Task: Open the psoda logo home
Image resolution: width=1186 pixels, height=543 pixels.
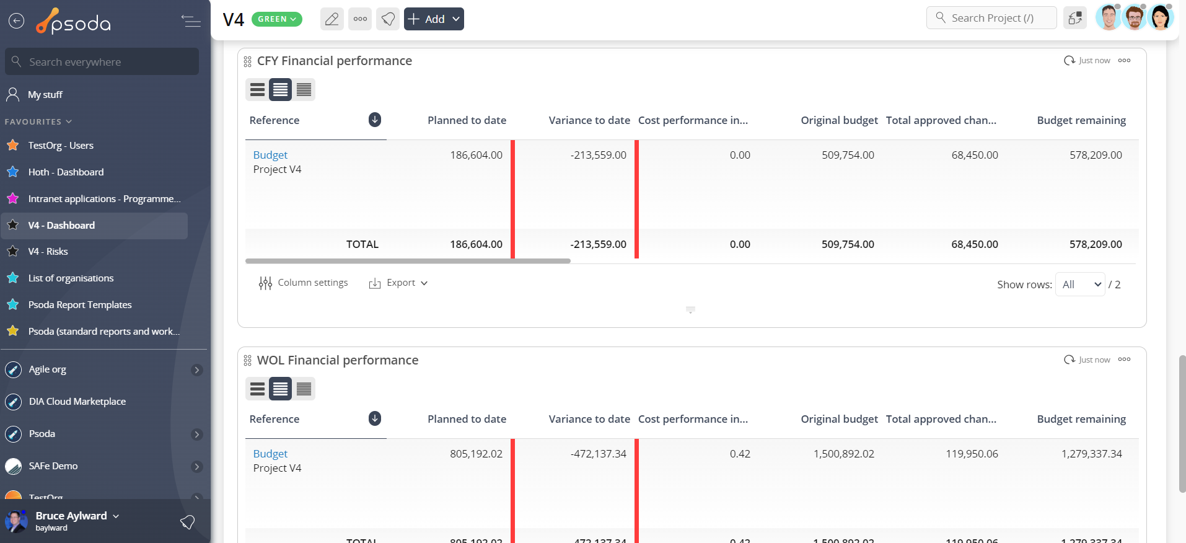Action: [73, 22]
